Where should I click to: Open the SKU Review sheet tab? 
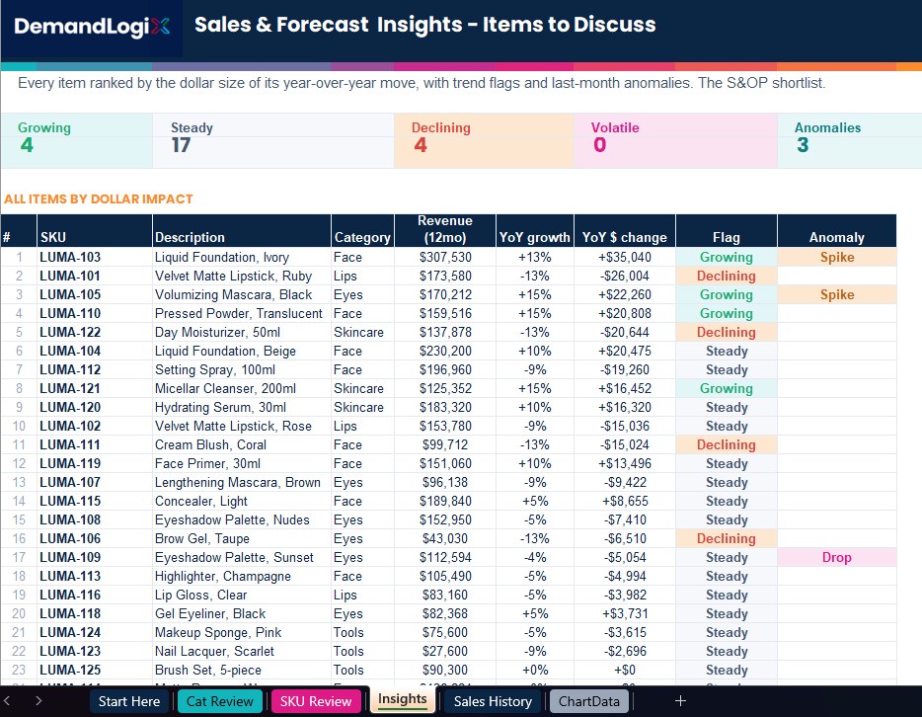pos(316,701)
